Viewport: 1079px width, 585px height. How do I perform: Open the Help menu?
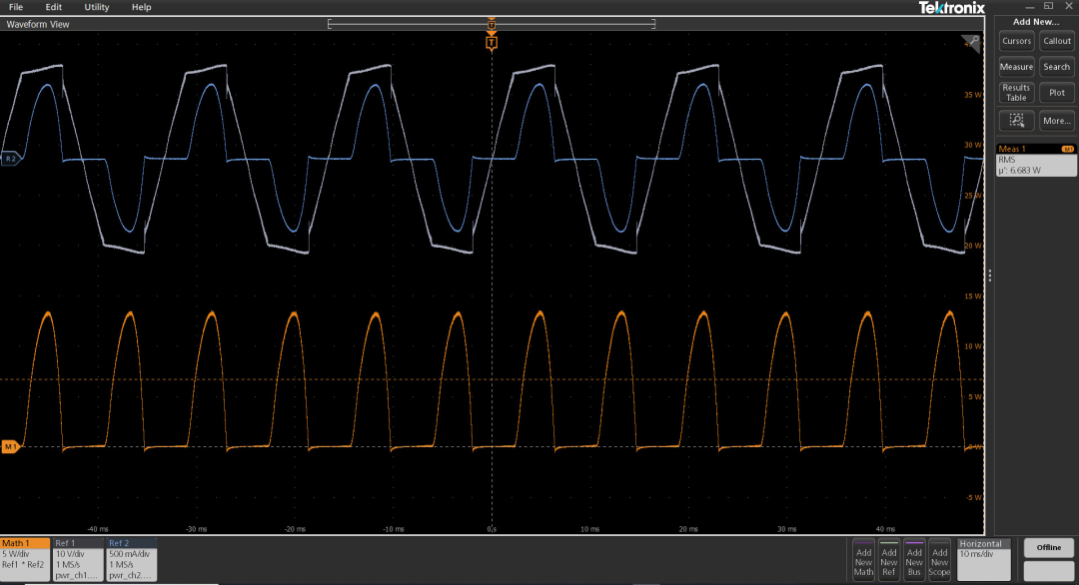coord(141,7)
